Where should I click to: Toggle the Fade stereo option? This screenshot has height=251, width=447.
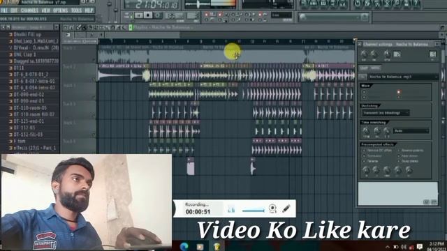coord(408,155)
